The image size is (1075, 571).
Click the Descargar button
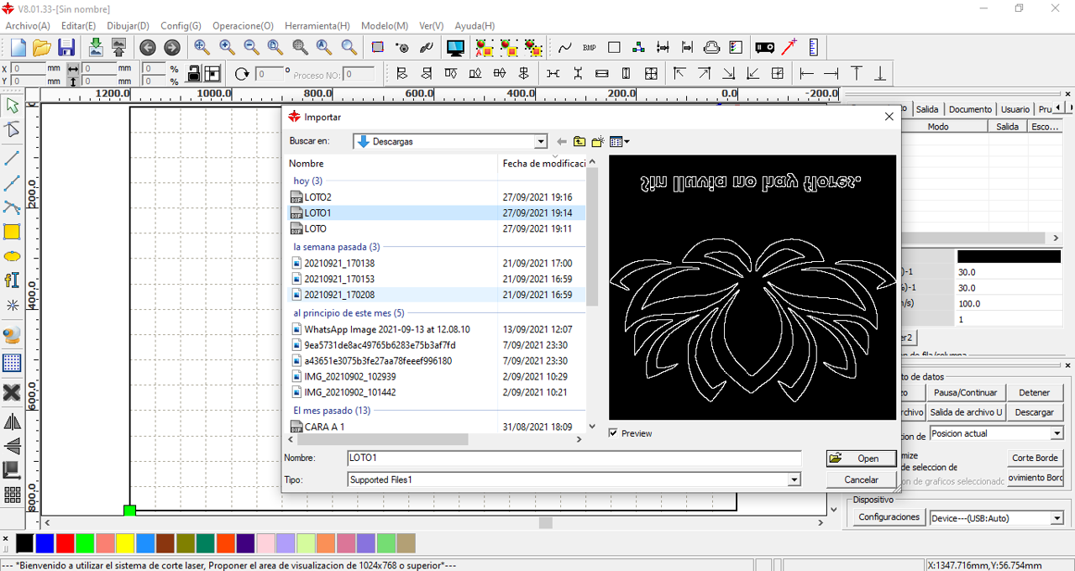[x=1034, y=412]
